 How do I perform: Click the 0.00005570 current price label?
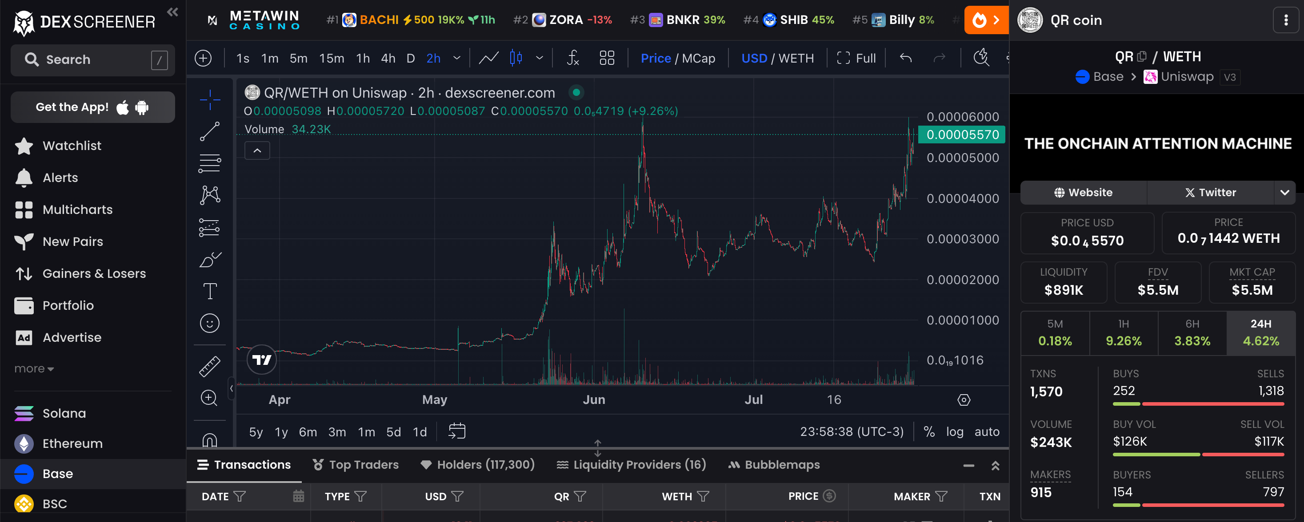[962, 135]
